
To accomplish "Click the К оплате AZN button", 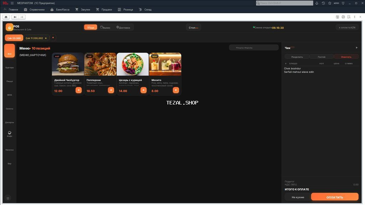I will pyautogui.click(x=347, y=27).
